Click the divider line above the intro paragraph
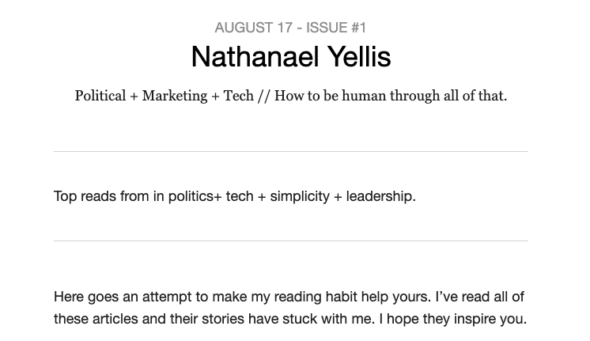 [291, 241]
